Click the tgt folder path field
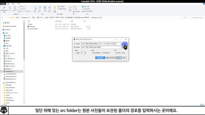Image resolution: width=205 pixels, height=115 pixels. (x=101, y=47)
